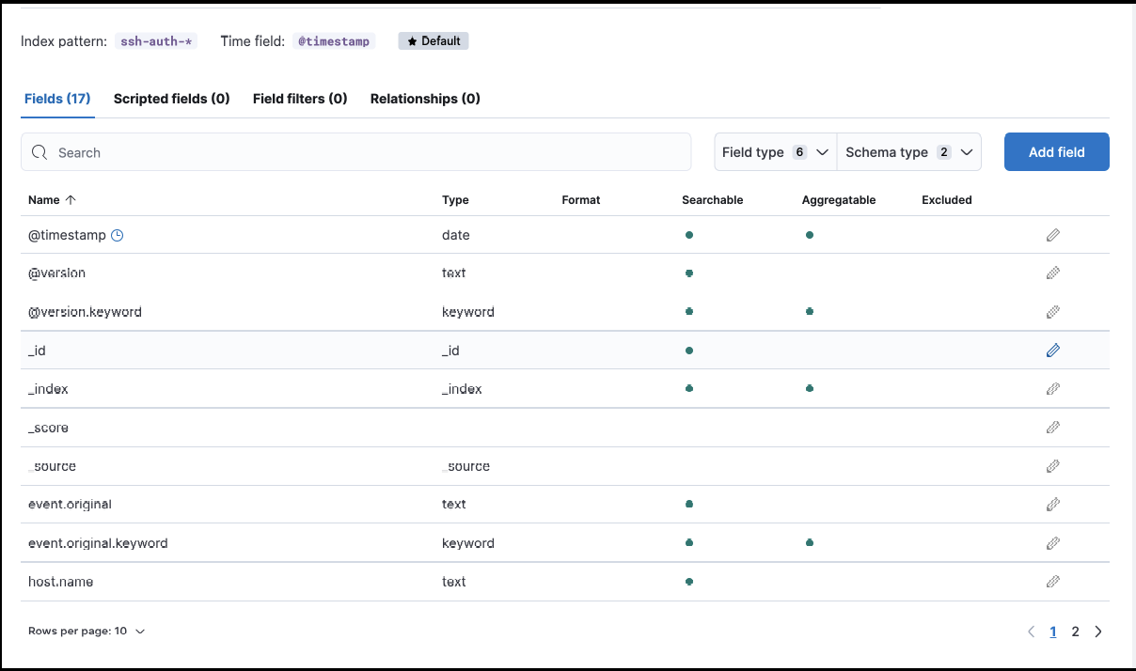Sort by the Name column header

(52, 200)
